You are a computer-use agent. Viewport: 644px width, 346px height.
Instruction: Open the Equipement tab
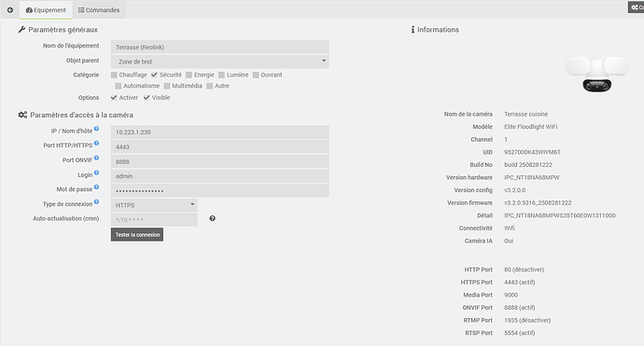tap(46, 10)
